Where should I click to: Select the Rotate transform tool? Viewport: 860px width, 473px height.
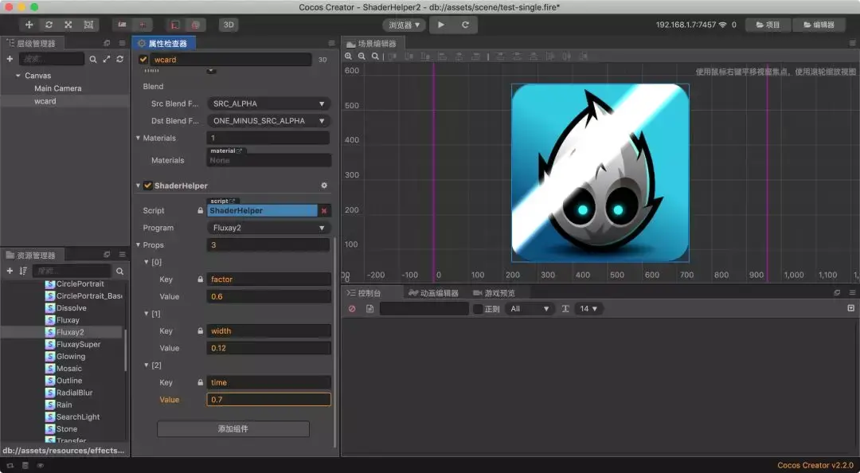[49, 25]
